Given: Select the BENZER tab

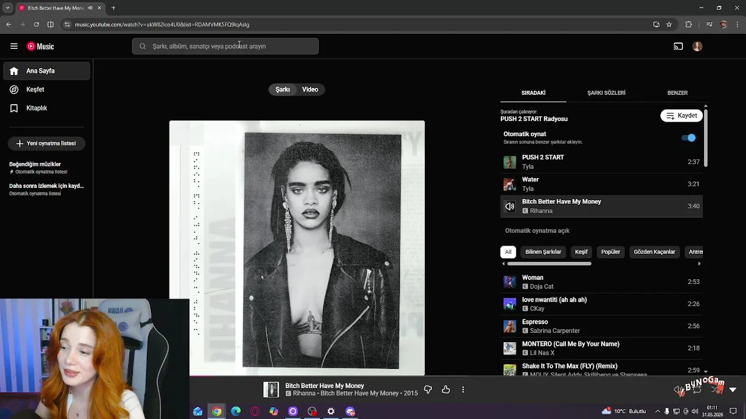Looking at the screenshot, I should click(x=677, y=93).
